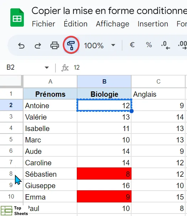187x216 pixels.
Task: Select Valérie's Biologie score 13
Action: coord(104,117)
